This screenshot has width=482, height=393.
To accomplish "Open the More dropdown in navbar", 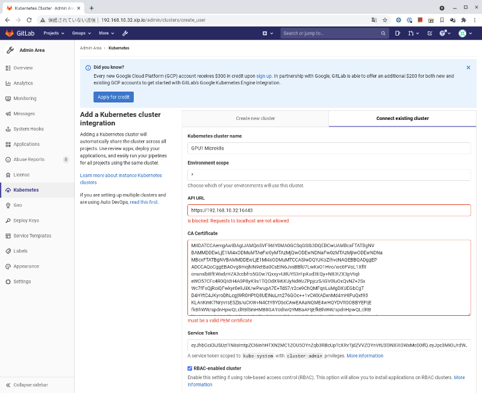I will point(107,33).
